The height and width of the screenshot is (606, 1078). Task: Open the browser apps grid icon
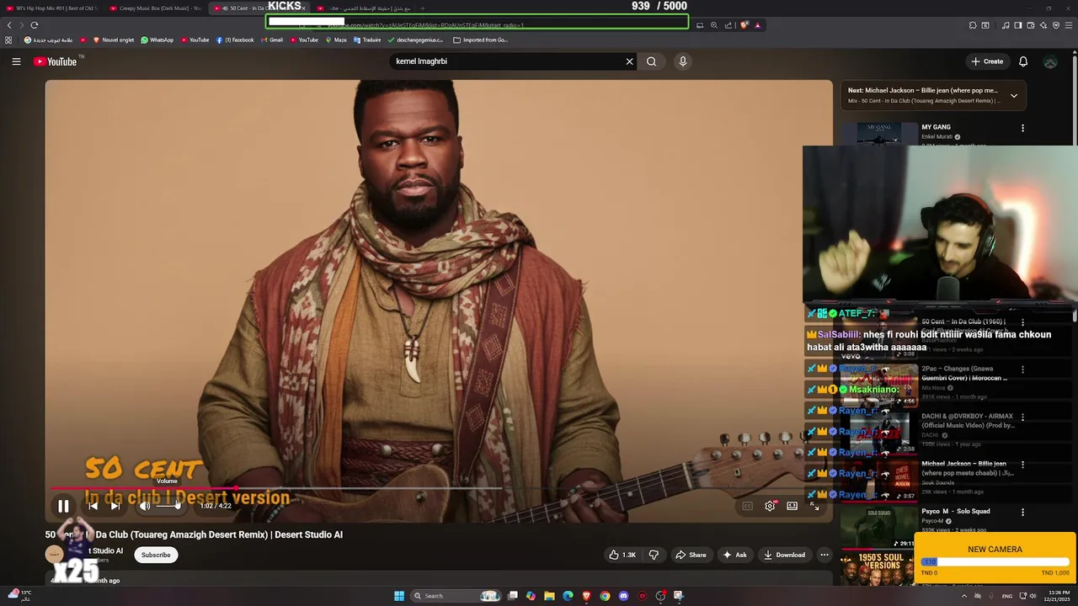(9, 40)
